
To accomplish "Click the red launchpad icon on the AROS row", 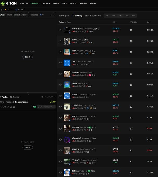I will click(x=88, y=42).
